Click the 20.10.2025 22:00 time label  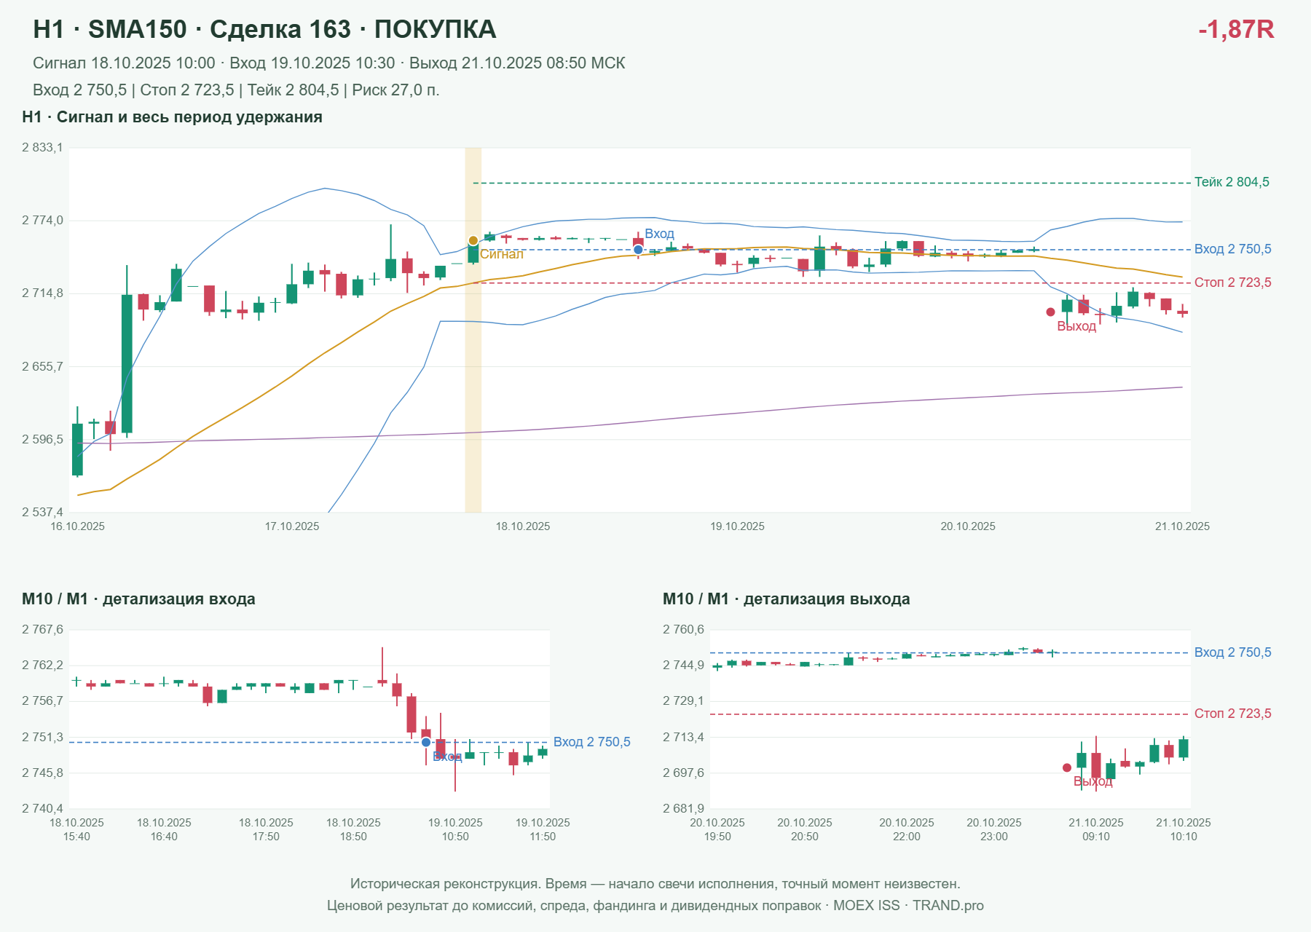pos(907,829)
